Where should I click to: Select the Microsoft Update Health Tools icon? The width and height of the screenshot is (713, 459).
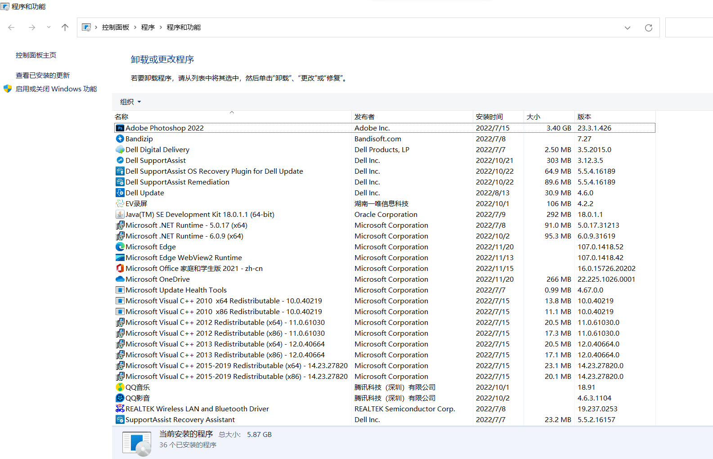[120, 290]
